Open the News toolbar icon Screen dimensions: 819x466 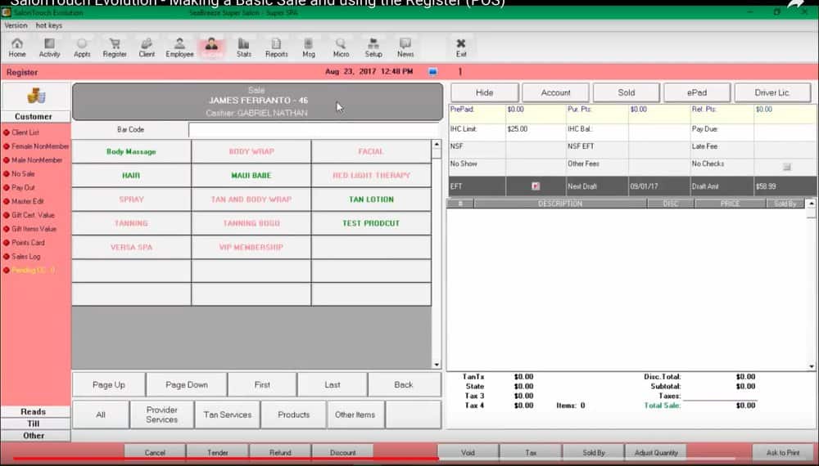(405, 47)
